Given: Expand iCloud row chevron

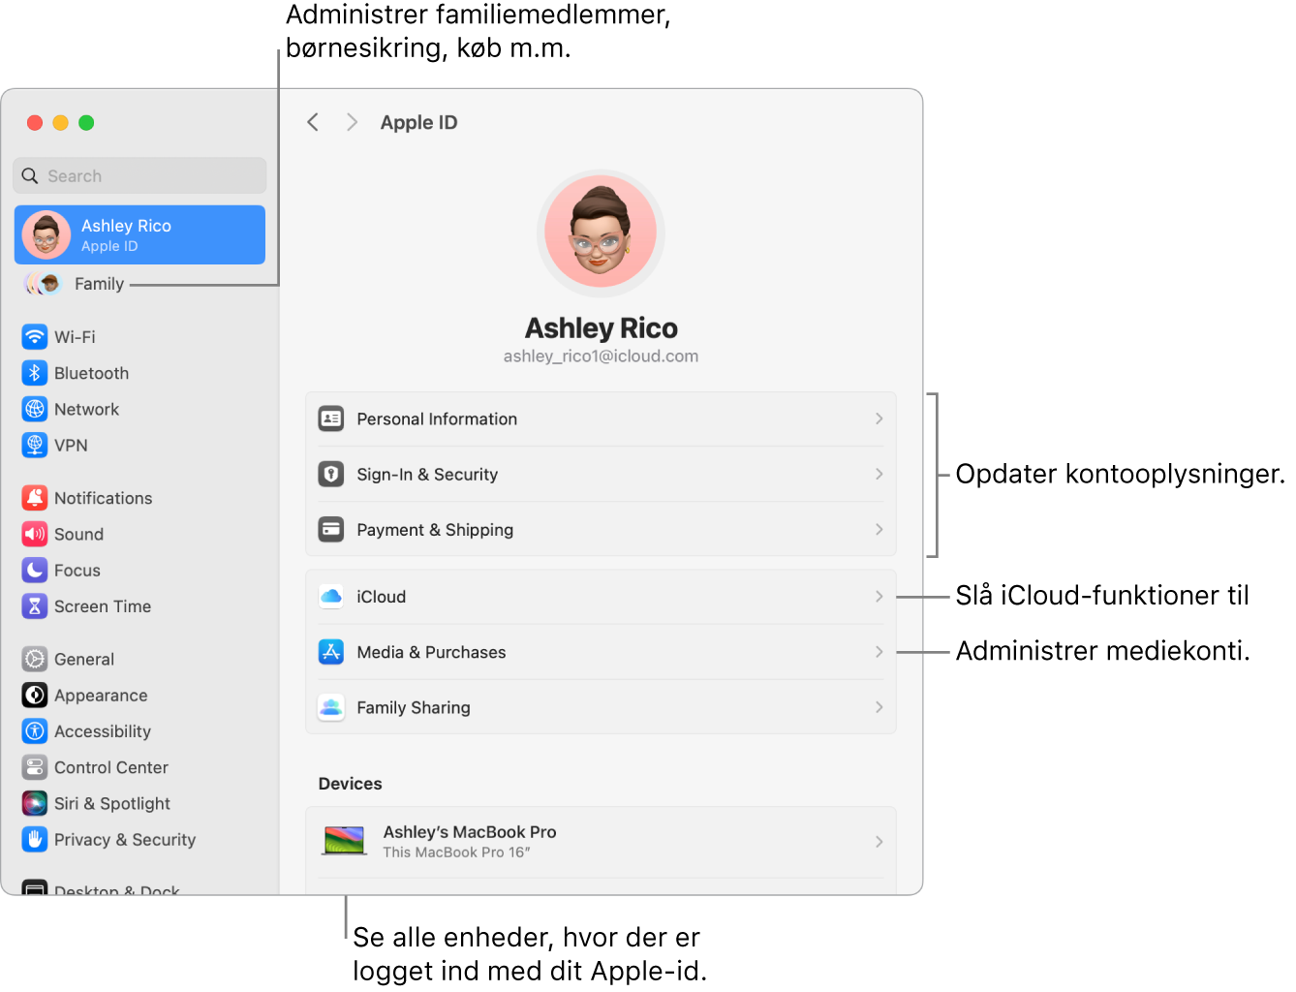Looking at the screenshot, I should 879,596.
